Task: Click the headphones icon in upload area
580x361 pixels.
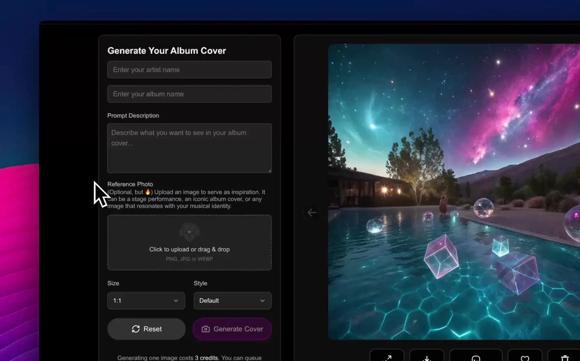Action: coord(189,232)
